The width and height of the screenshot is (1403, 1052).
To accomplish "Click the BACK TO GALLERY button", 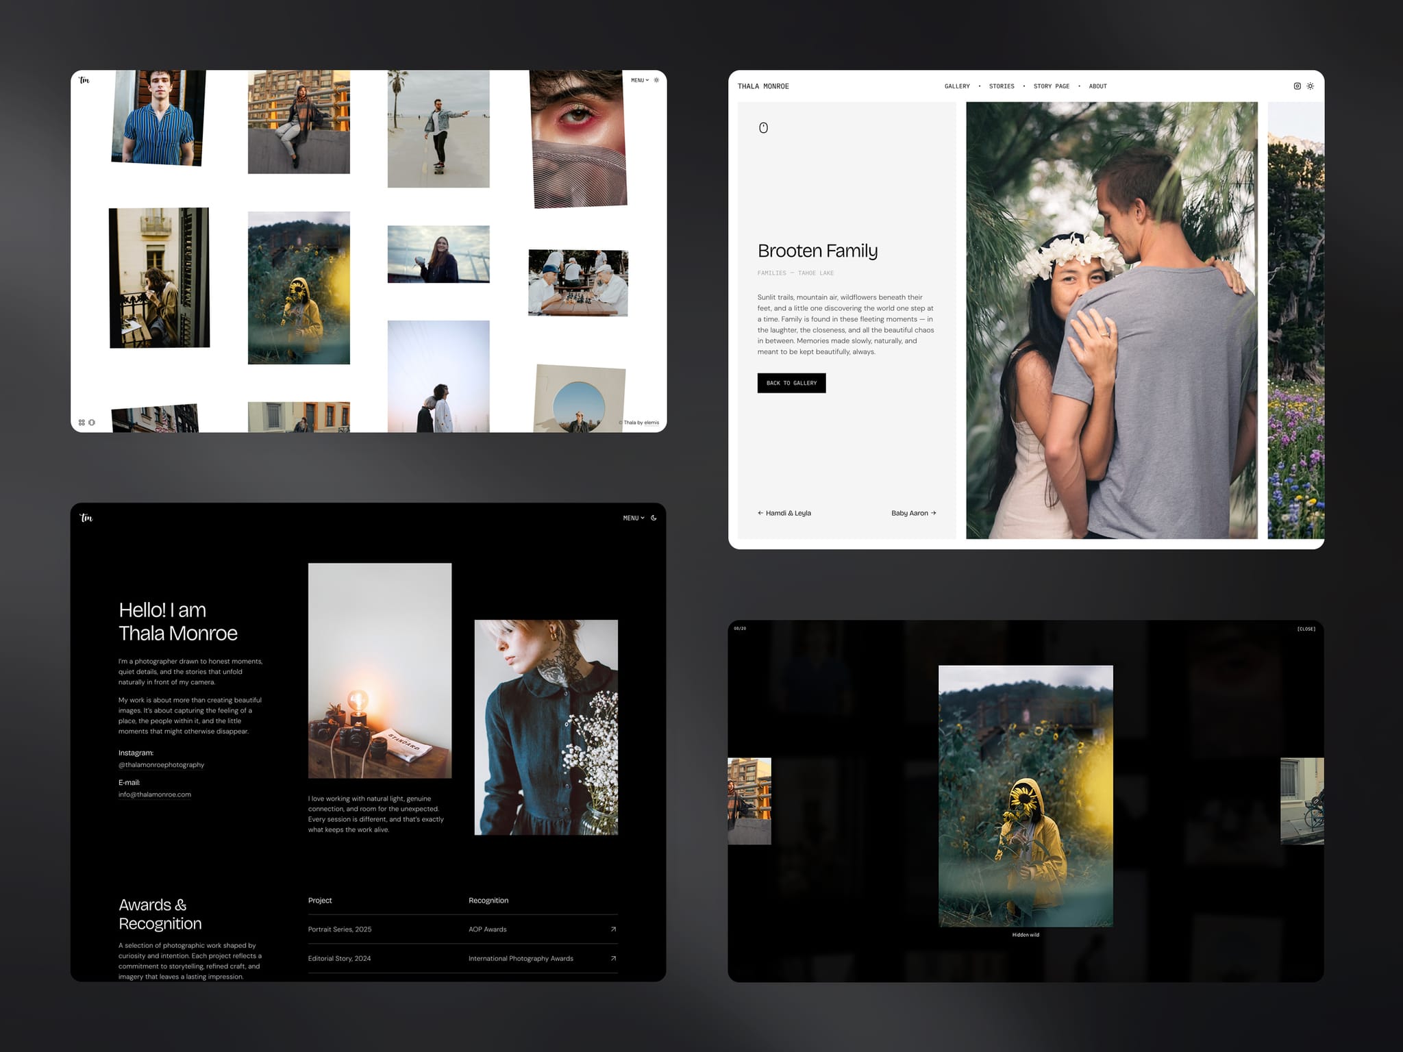I will tap(791, 383).
